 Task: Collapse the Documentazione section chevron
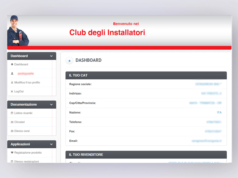[x=51, y=104]
